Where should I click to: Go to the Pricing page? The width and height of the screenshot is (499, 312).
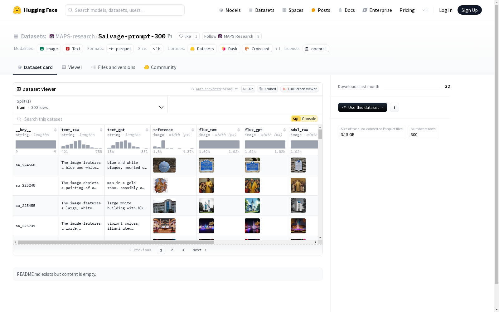click(x=407, y=10)
